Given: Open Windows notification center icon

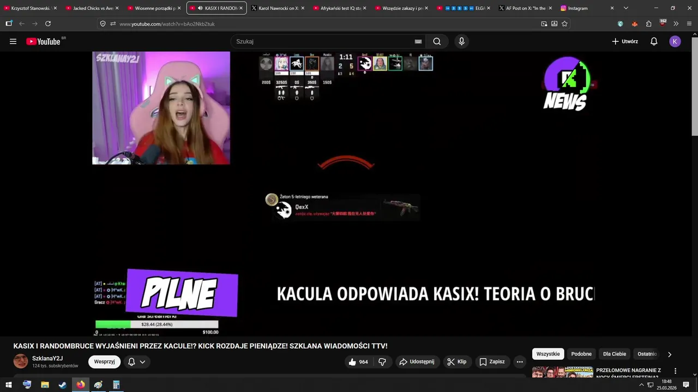Looking at the screenshot, I should coord(686,385).
